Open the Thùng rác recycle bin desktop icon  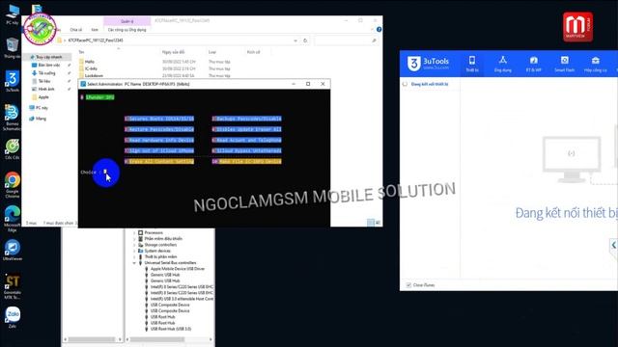pyautogui.click(x=13, y=48)
